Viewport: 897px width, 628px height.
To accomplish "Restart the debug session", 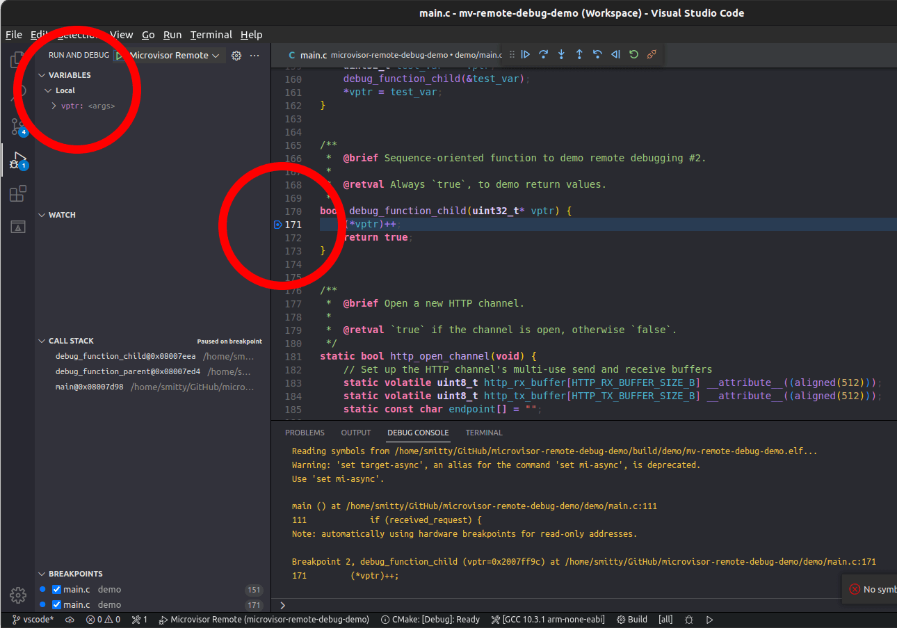I will [x=633, y=54].
